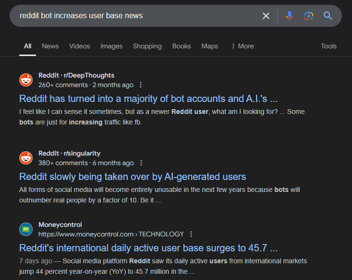Viewport: 352px width, 280px height.
Task: Click the magnifying glass search icon
Action: [328, 16]
